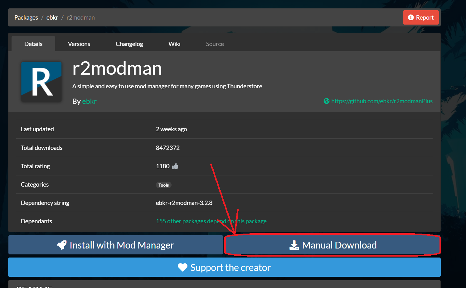Click the Manual Download button

pos(333,245)
